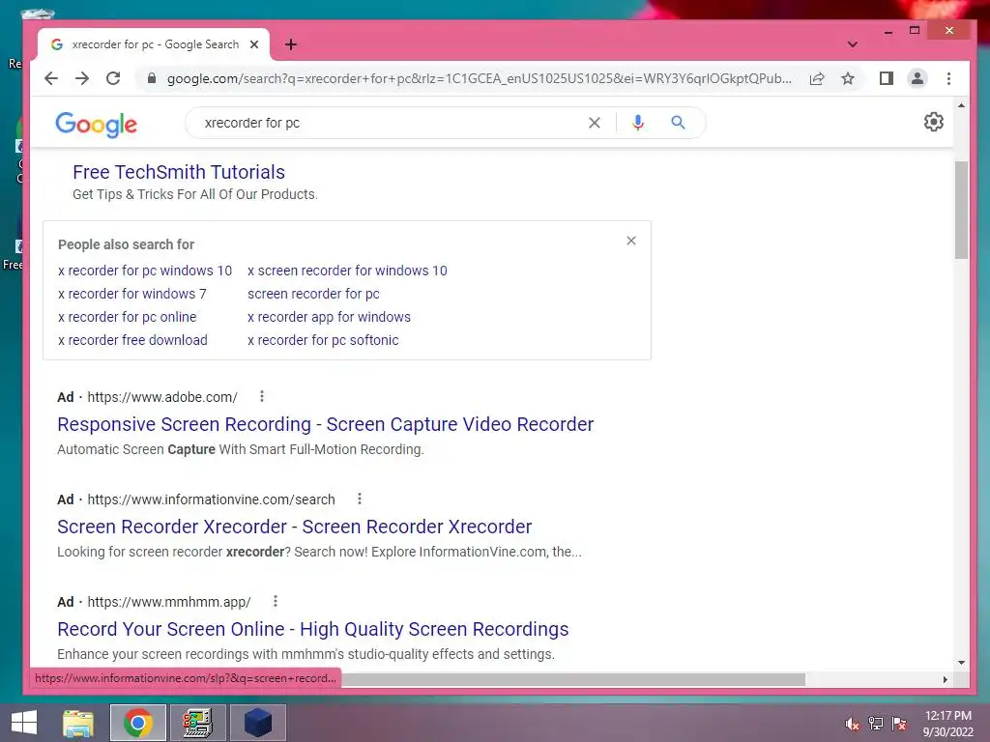990x742 pixels.
Task: Open Free TechSmith Tutorials link
Action: point(179,172)
